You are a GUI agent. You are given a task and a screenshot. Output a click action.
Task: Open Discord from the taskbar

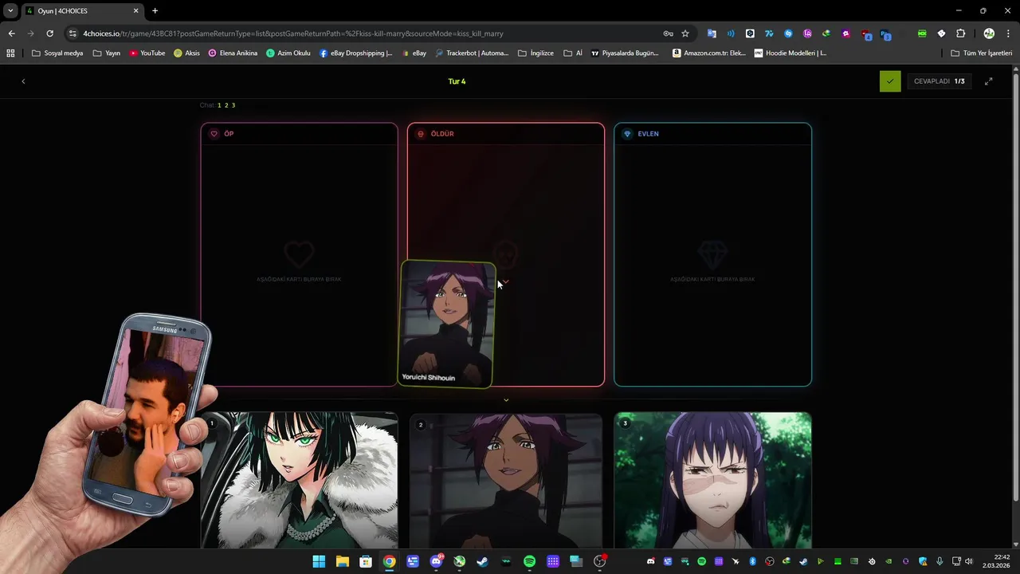[x=436, y=561]
